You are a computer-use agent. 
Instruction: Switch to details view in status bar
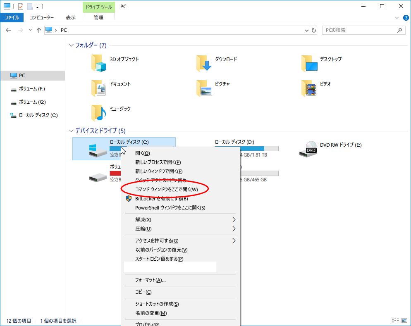[x=395, y=321]
